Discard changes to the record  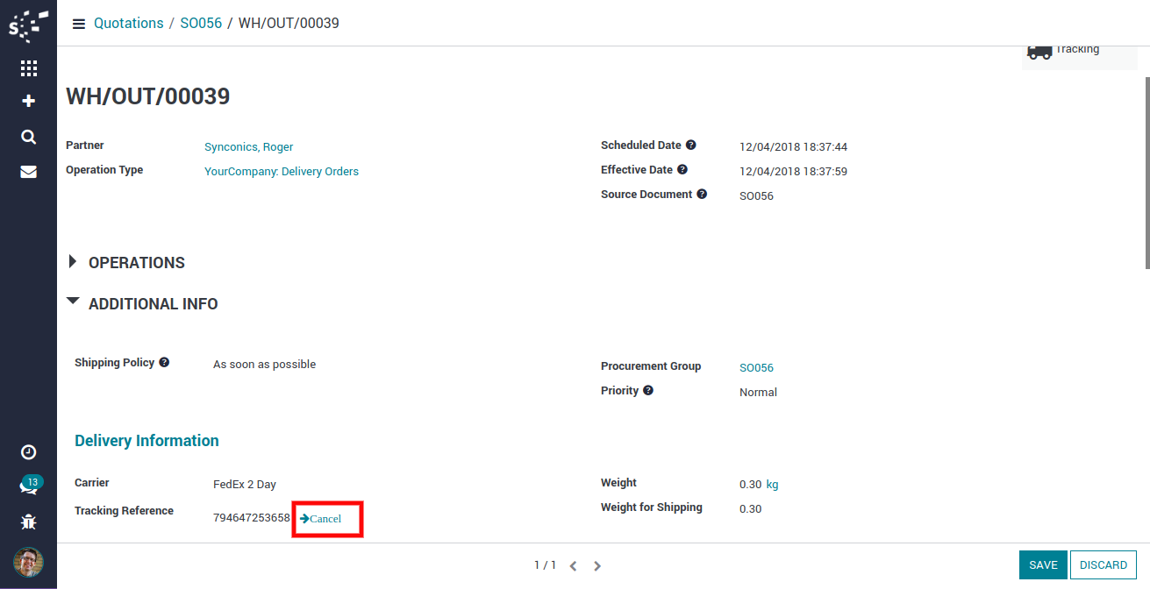click(x=1103, y=565)
